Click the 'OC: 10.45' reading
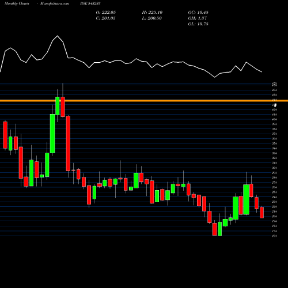The height and width of the screenshot is (288, 288). pyautogui.click(x=198, y=12)
